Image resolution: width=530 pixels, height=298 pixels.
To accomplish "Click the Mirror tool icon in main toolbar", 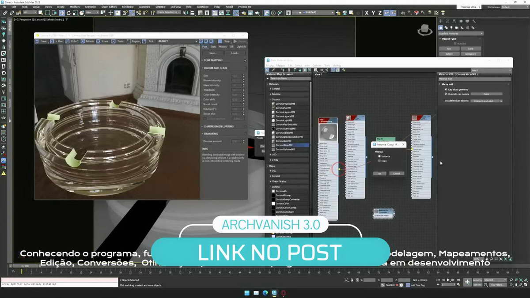I will [x=187, y=13].
